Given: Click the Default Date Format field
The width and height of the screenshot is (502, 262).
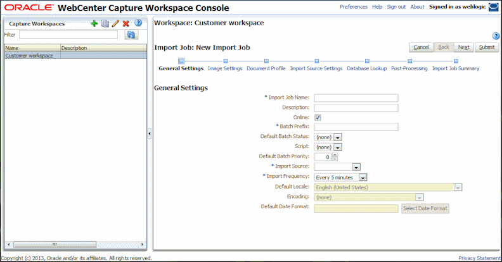Looking at the screenshot, I should tap(356, 209).
